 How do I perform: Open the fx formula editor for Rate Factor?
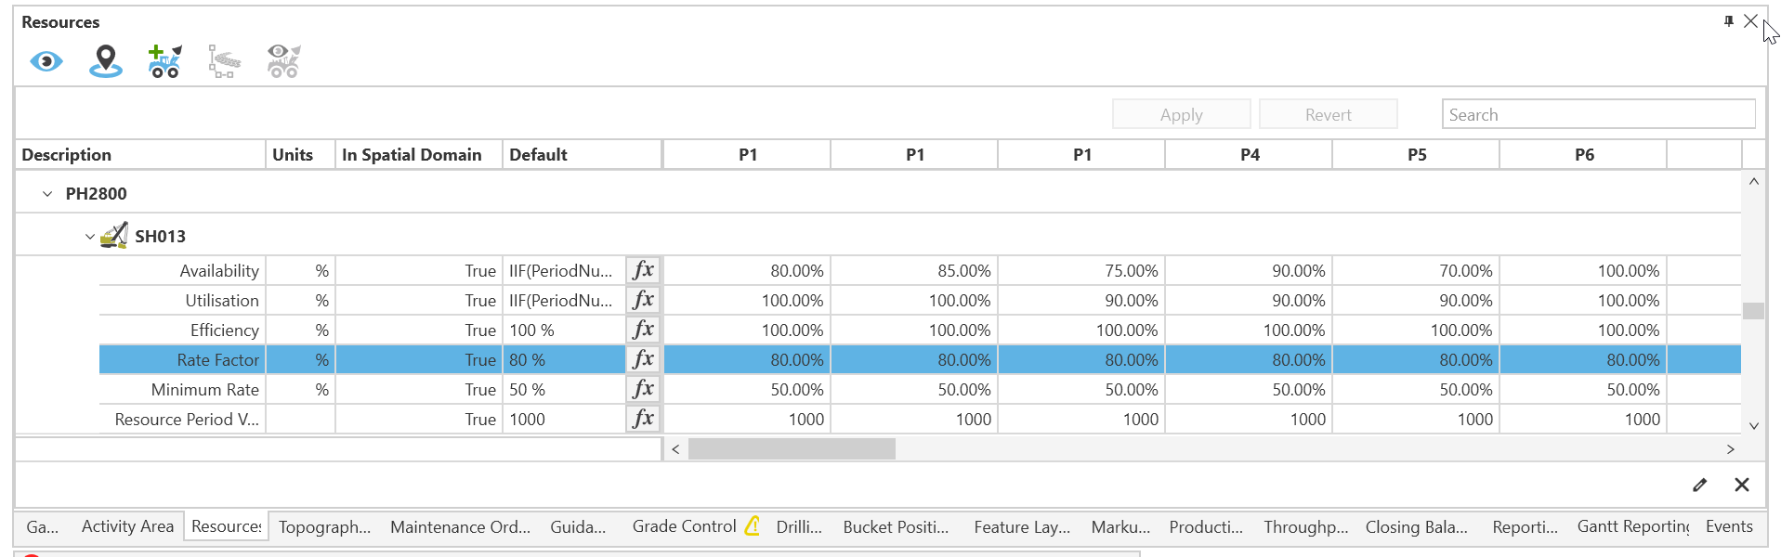tap(643, 359)
